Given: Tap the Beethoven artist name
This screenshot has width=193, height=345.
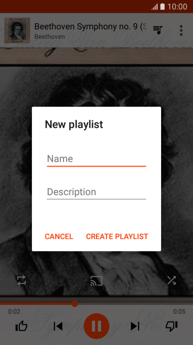Looking at the screenshot, I should tap(49, 37).
